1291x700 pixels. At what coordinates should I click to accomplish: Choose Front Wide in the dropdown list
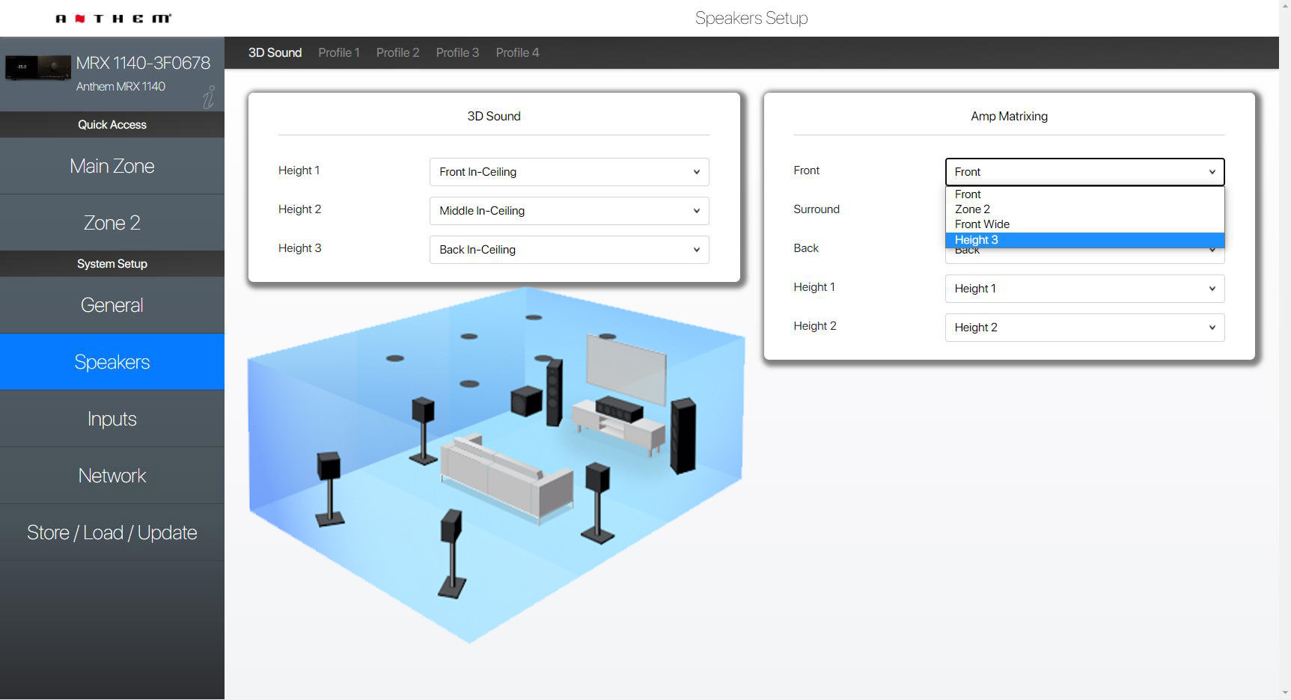pyautogui.click(x=1084, y=224)
